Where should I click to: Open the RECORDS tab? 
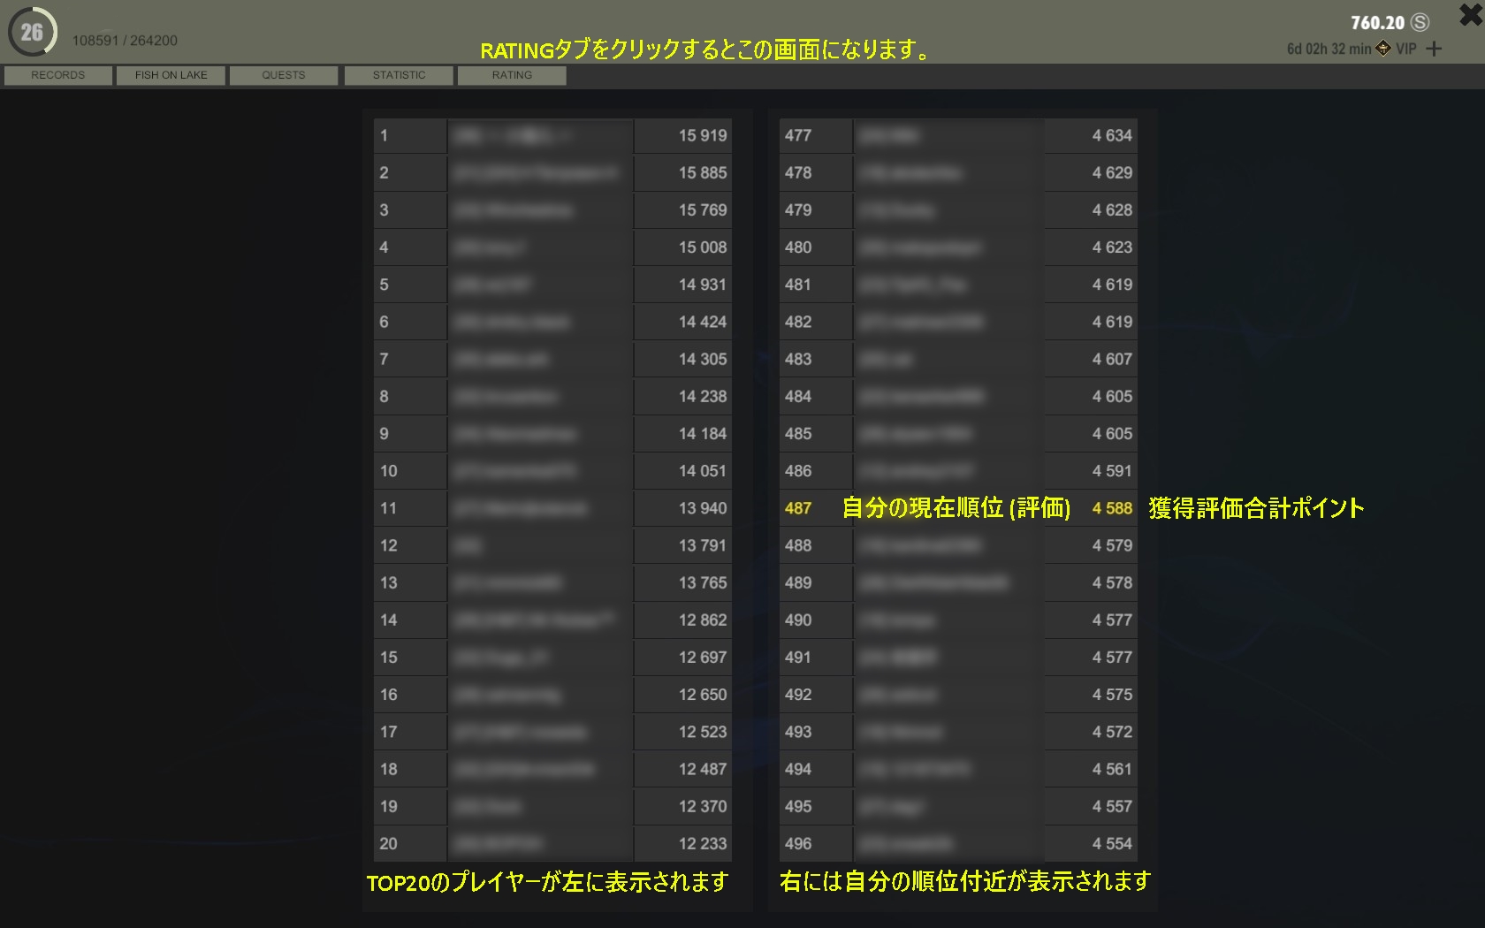click(58, 75)
